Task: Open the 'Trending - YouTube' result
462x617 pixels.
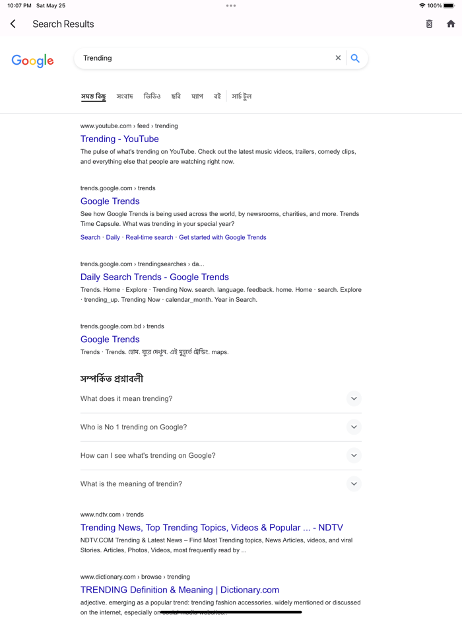Action: click(x=119, y=139)
